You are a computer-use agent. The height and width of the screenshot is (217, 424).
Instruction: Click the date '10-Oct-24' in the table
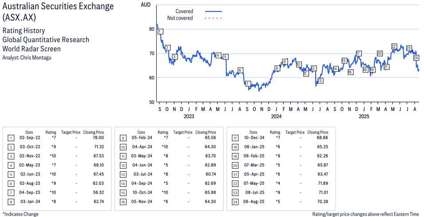(142, 193)
